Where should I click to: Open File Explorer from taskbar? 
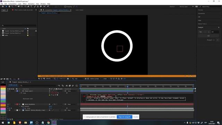tap(26, 123)
